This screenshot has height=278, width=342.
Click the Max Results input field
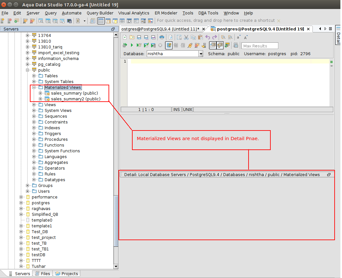[x=260, y=46]
